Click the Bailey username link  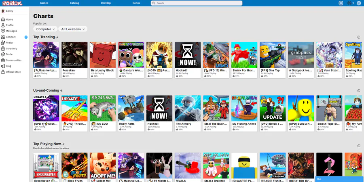[10, 11]
